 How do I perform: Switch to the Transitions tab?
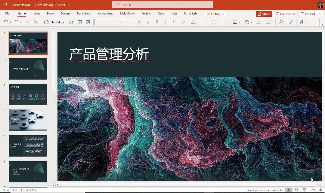pos(84,14)
